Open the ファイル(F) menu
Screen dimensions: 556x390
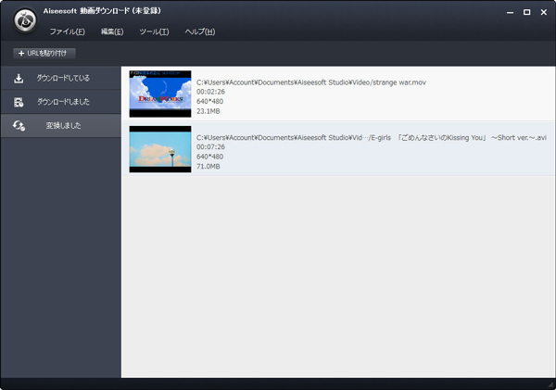[67, 31]
